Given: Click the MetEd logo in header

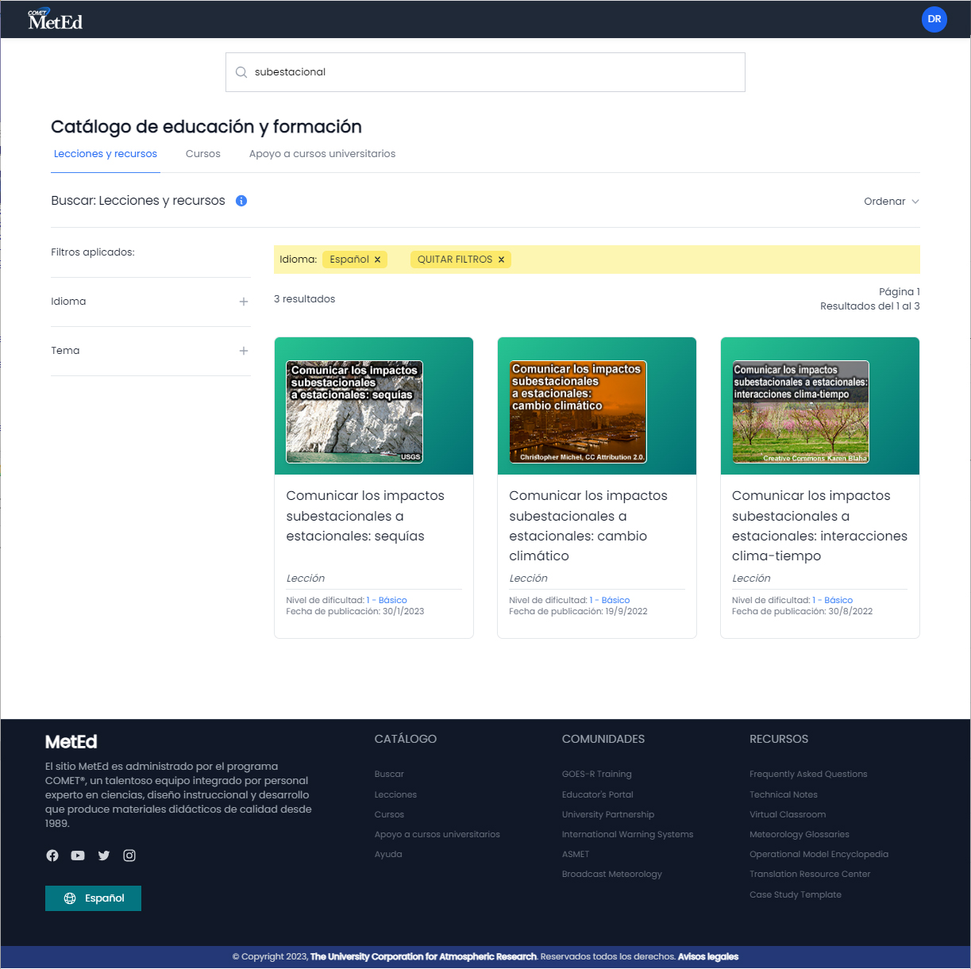Looking at the screenshot, I should pyautogui.click(x=55, y=20).
